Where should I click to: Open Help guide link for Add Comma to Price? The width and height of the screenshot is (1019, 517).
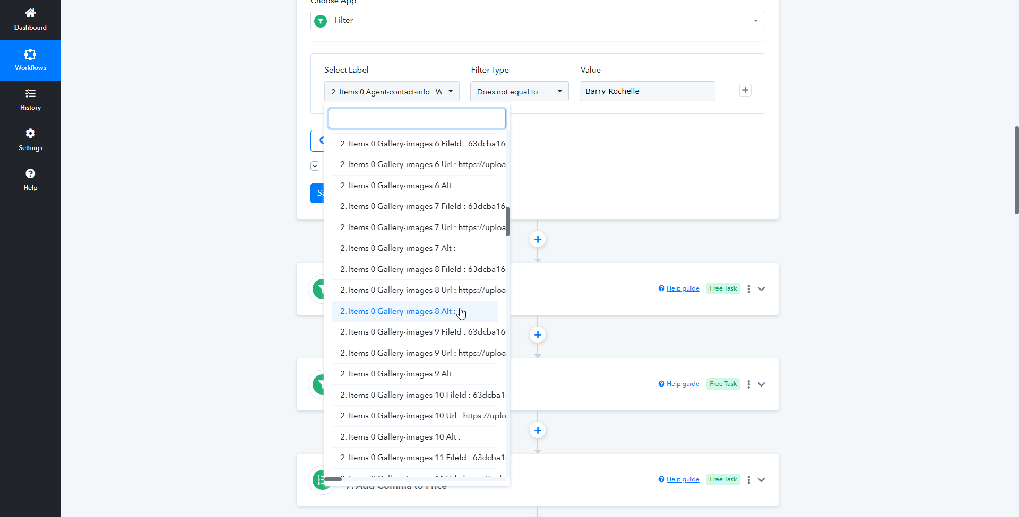[x=683, y=479]
